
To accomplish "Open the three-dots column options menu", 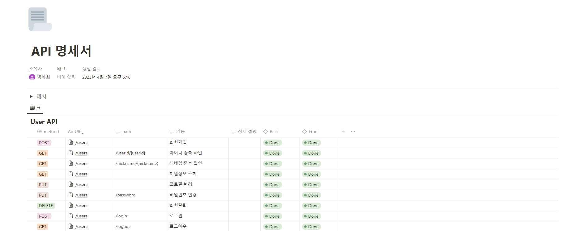I will click(x=353, y=132).
